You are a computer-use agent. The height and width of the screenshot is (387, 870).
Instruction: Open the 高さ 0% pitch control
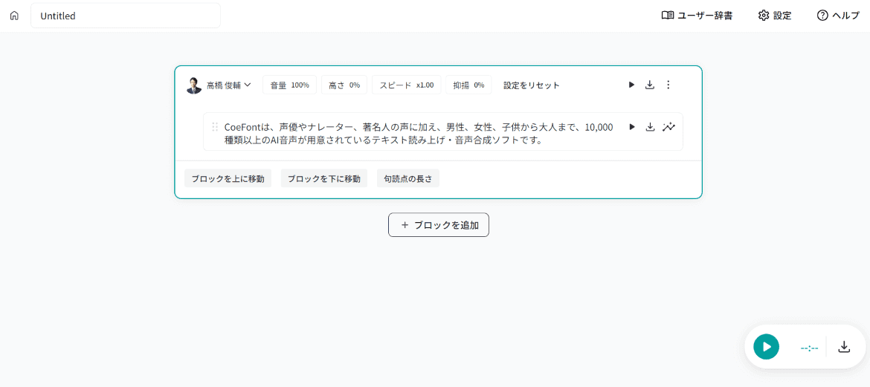(344, 85)
